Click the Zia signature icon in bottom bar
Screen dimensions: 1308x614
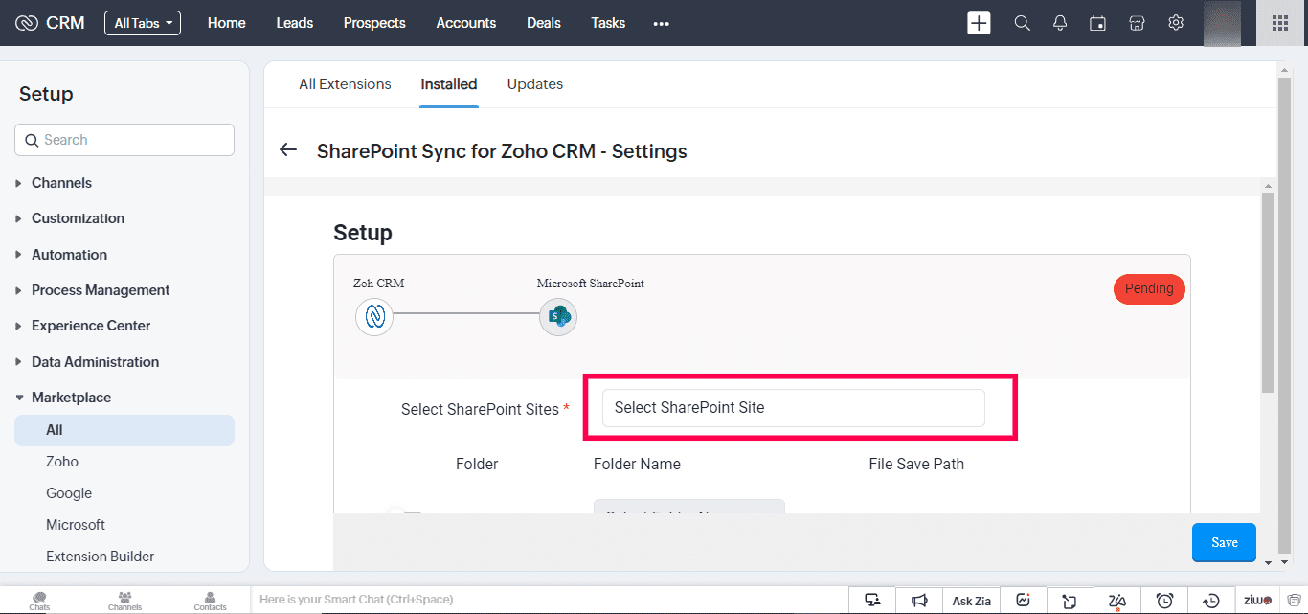[1116, 601]
